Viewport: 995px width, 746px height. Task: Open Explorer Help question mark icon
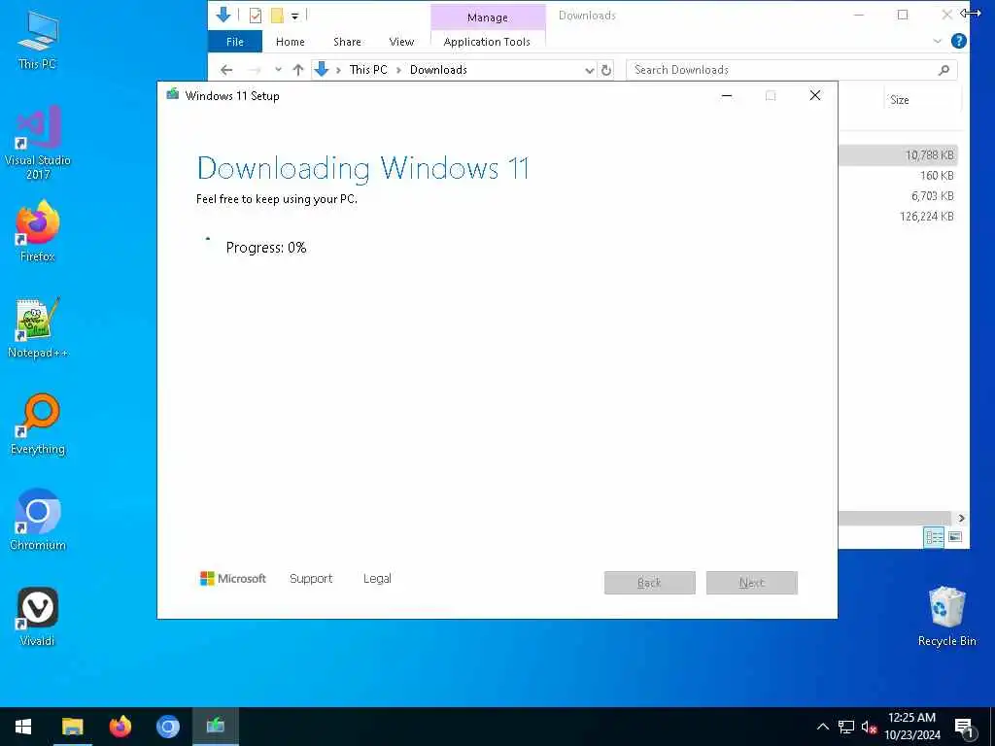click(959, 41)
